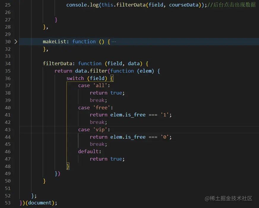The image size is (259, 208).
Task: Click 'break' on line 45
Action: click(97, 144)
